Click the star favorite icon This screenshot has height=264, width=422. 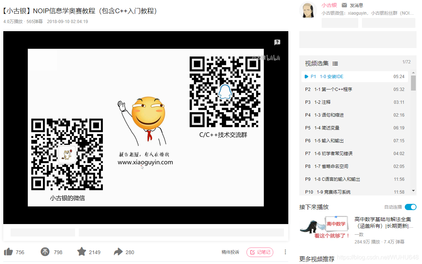click(x=82, y=252)
